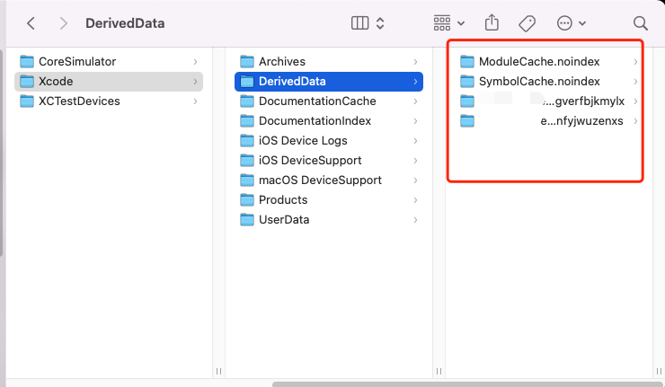Select the Xcode row text

coord(56,81)
